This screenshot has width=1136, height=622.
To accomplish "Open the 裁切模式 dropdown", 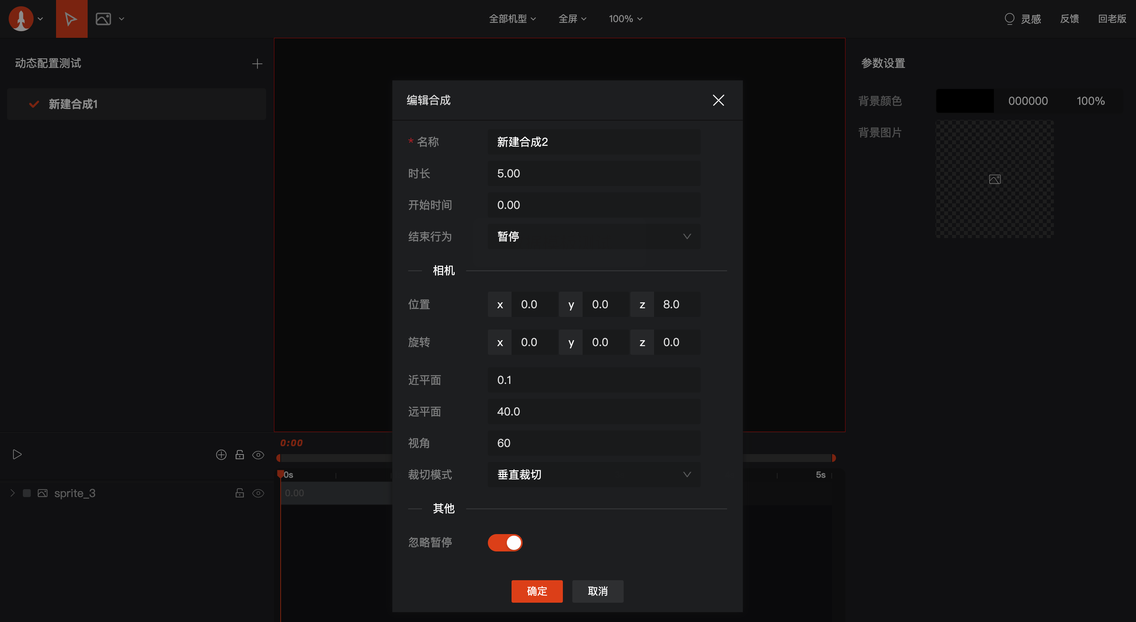I will click(594, 475).
